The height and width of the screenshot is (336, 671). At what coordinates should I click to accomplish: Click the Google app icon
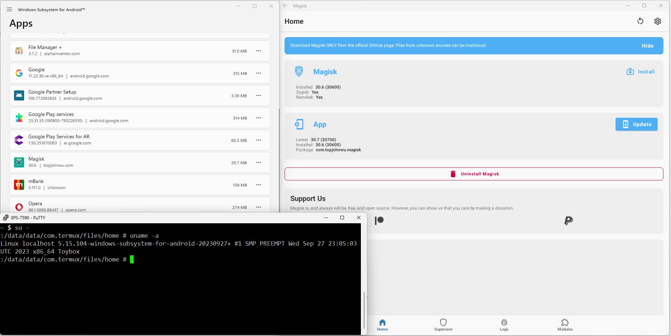[19, 73]
